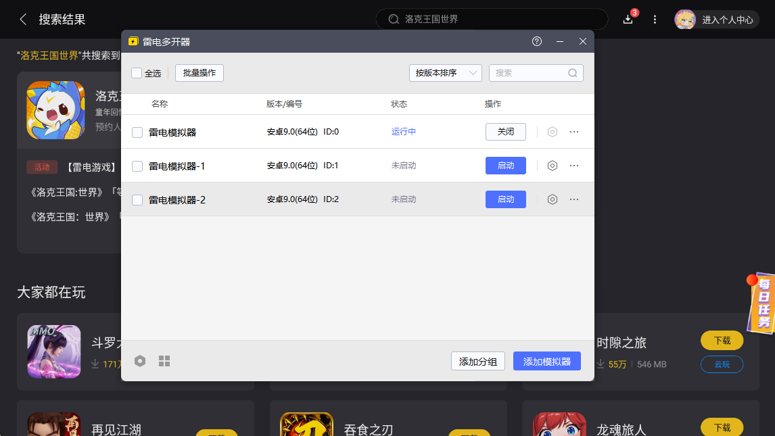This screenshot has height=436, width=775.
Task: Open the 斗罗 game thumbnail
Action: [54, 352]
